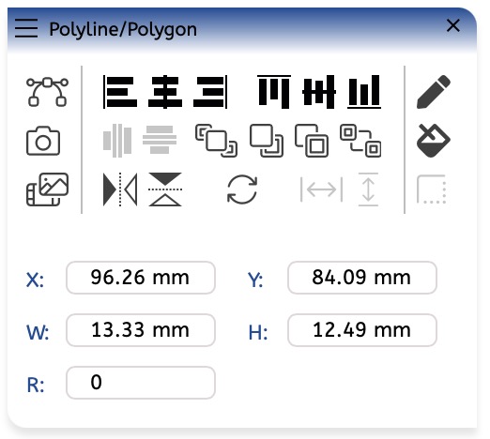Open the hamburger menu of Polyline/Polygon panel
Viewport: 490px width, 439px height.
(x=26, y=28)
